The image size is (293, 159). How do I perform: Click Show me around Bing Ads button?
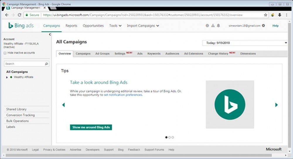(x=91, y=127)
